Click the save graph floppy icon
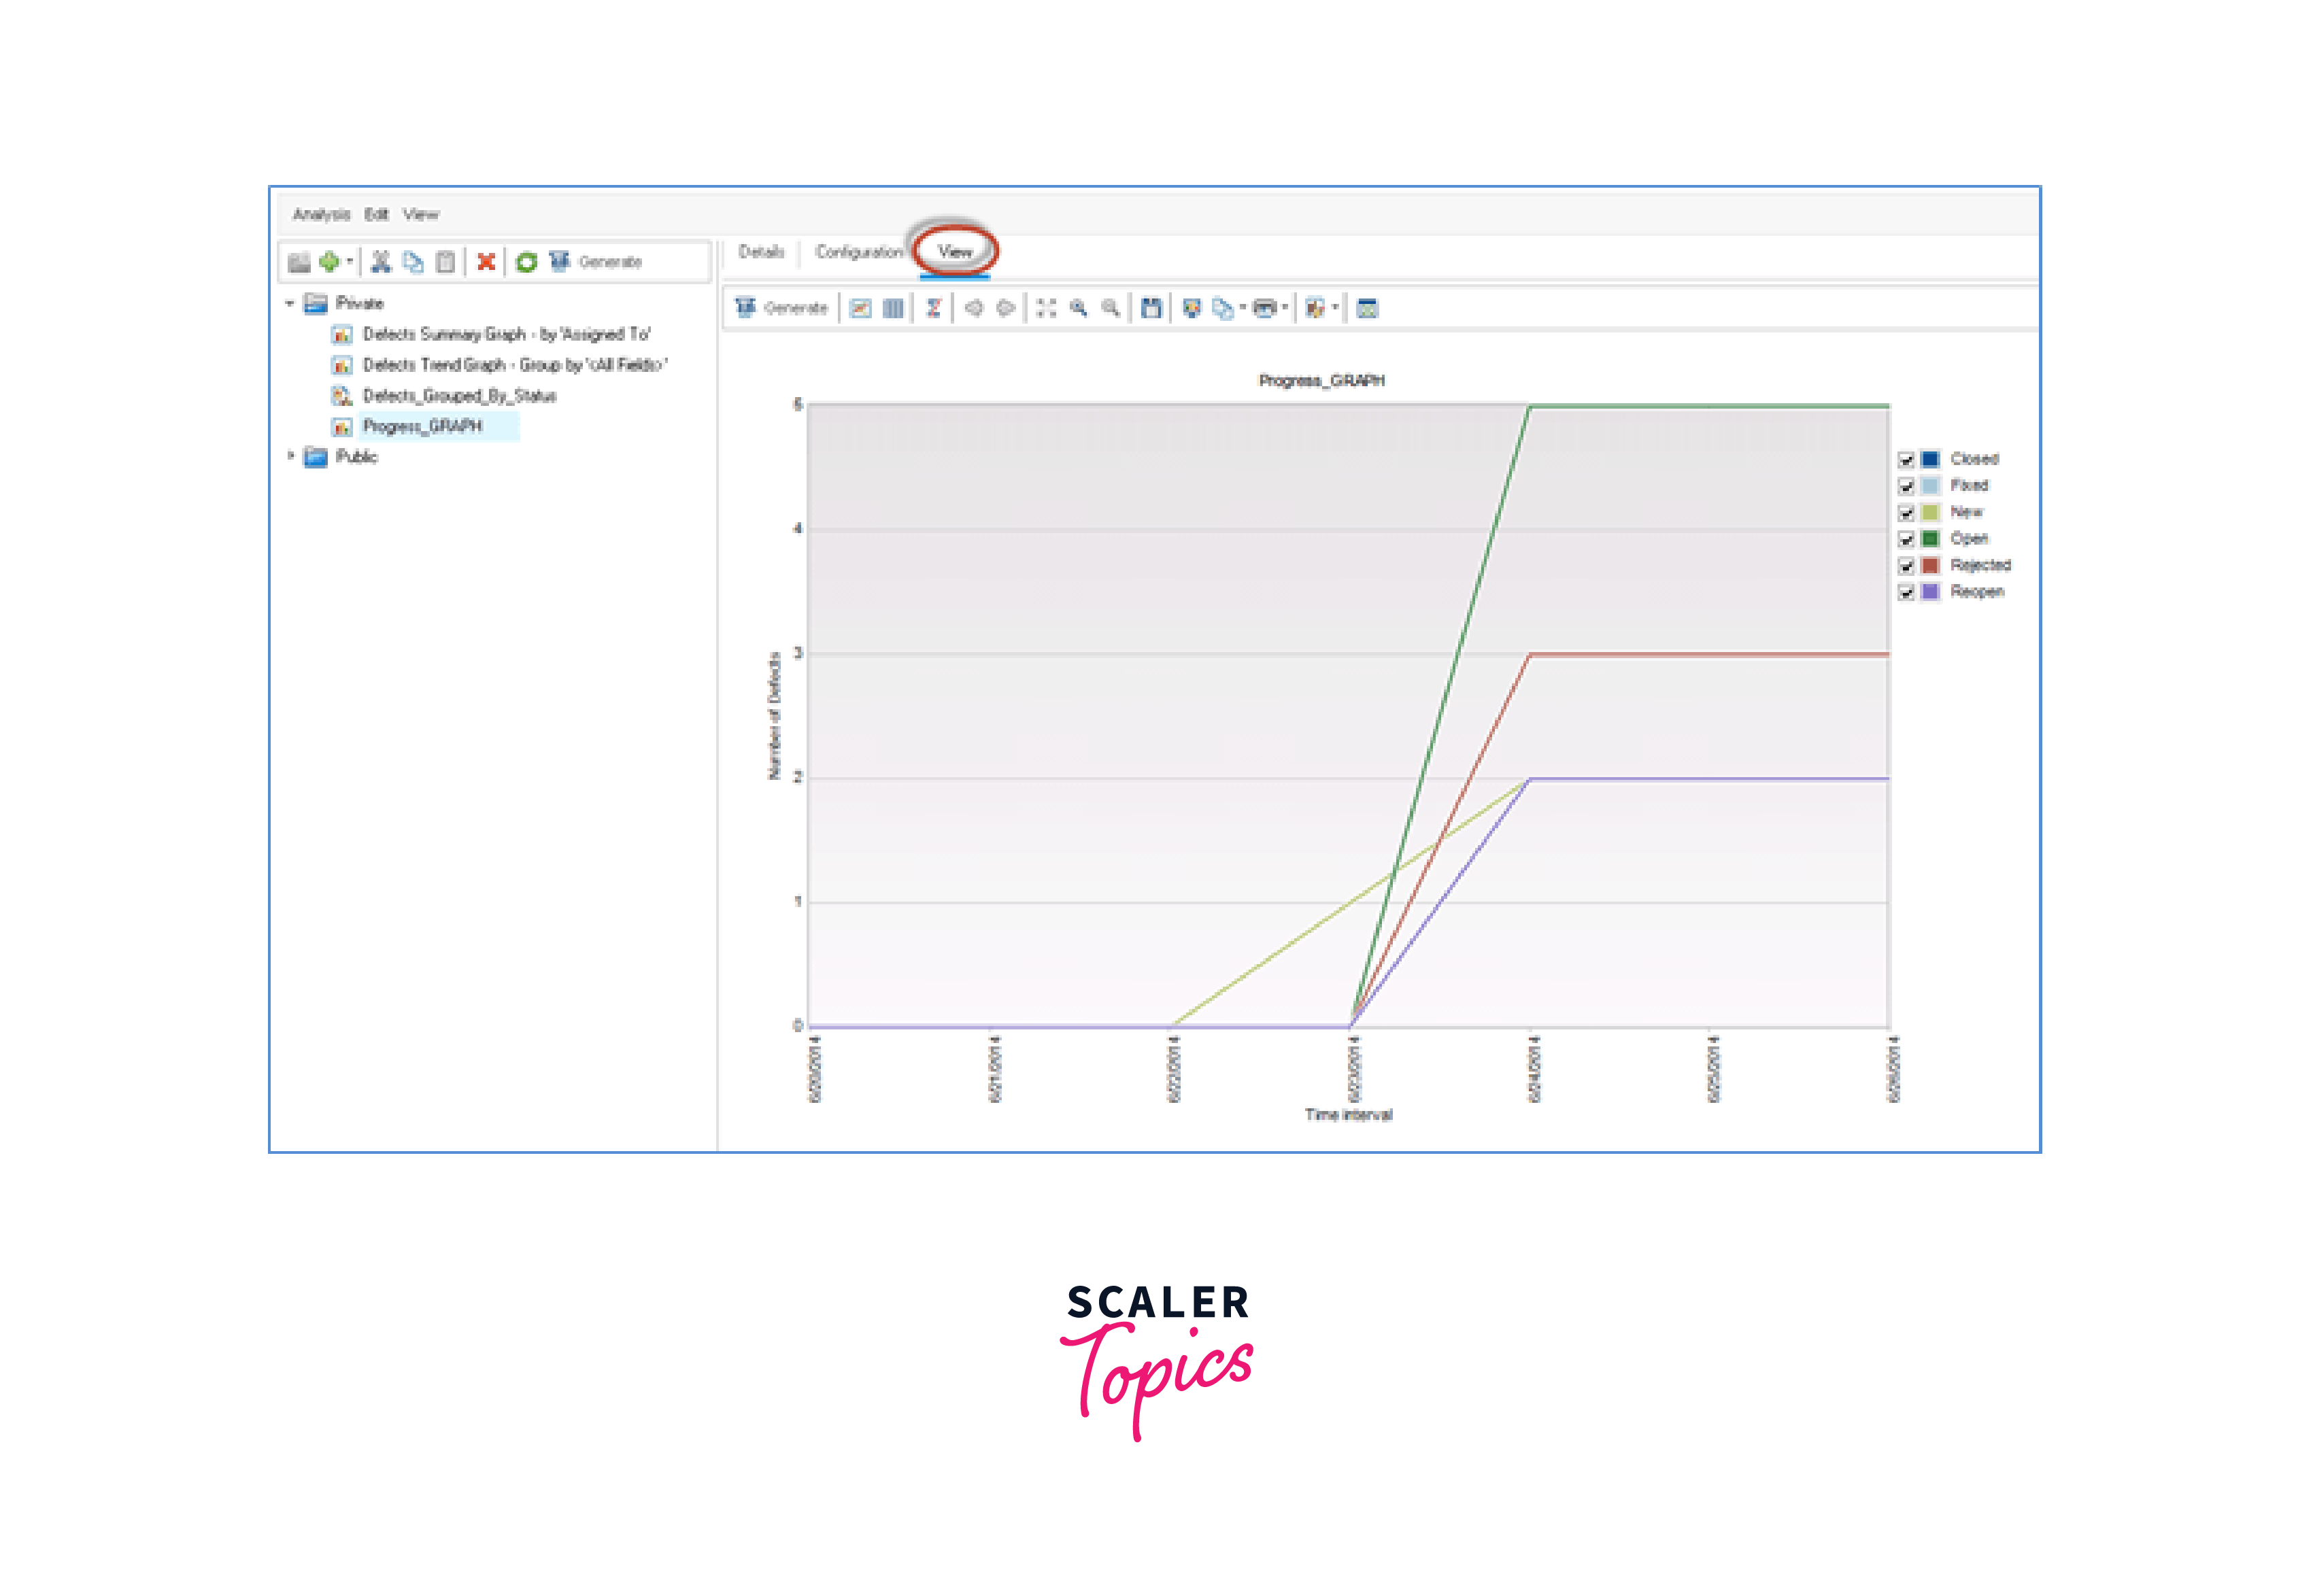The image size is (2313, 1572). 1151,309
